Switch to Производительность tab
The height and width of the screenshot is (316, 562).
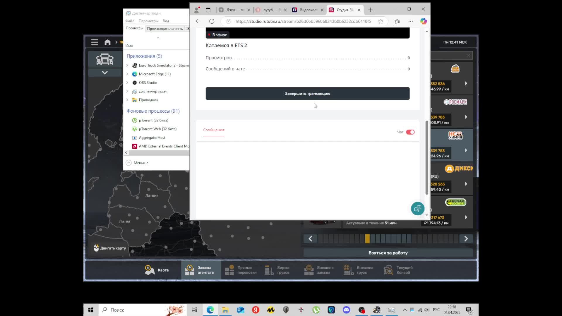(165, 28)
